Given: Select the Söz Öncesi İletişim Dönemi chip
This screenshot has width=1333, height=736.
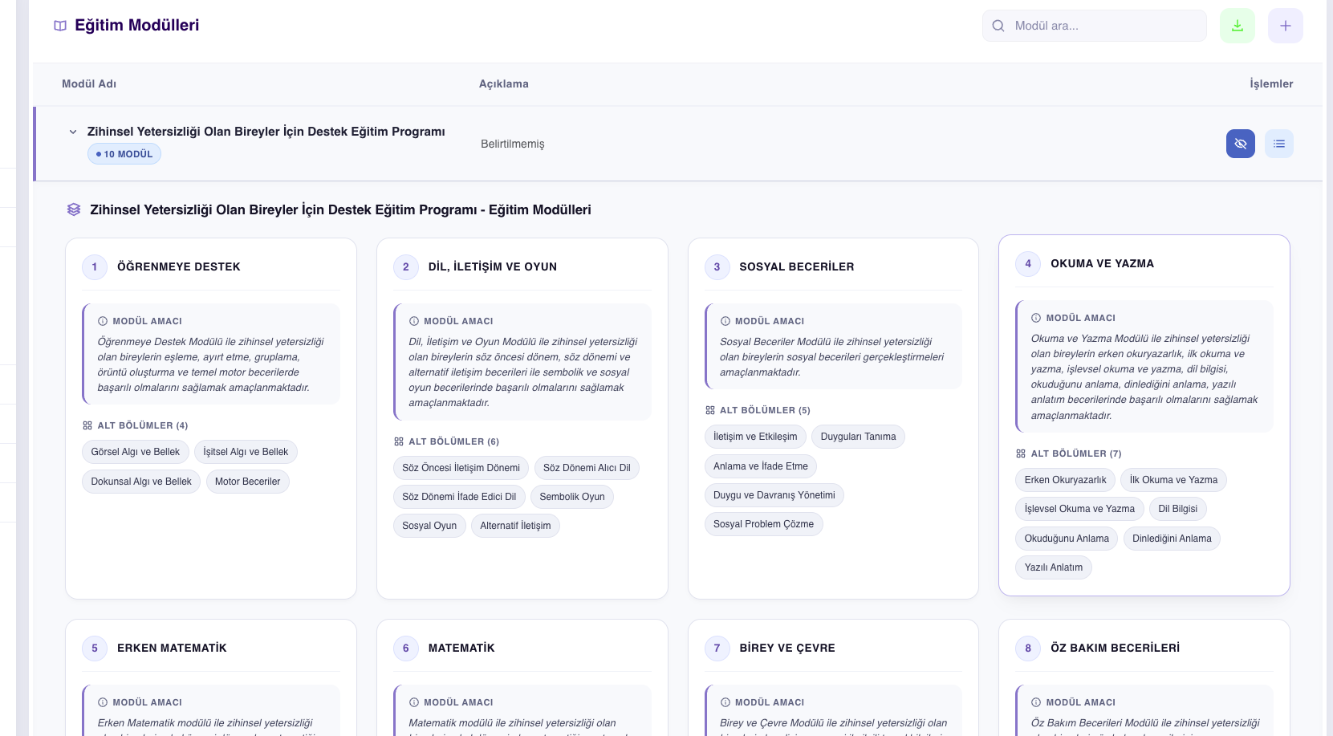Looking at the screenshot, I should coord(461,468).
